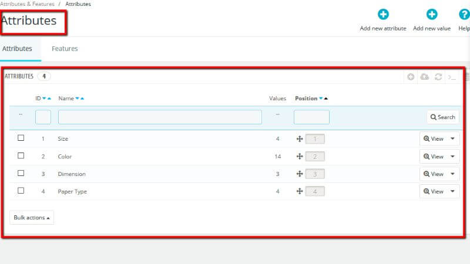Sort ID column ascending arrow
The height and width of the screenshot is (264, 470).
pyautogui.click(x=49, y=99)
